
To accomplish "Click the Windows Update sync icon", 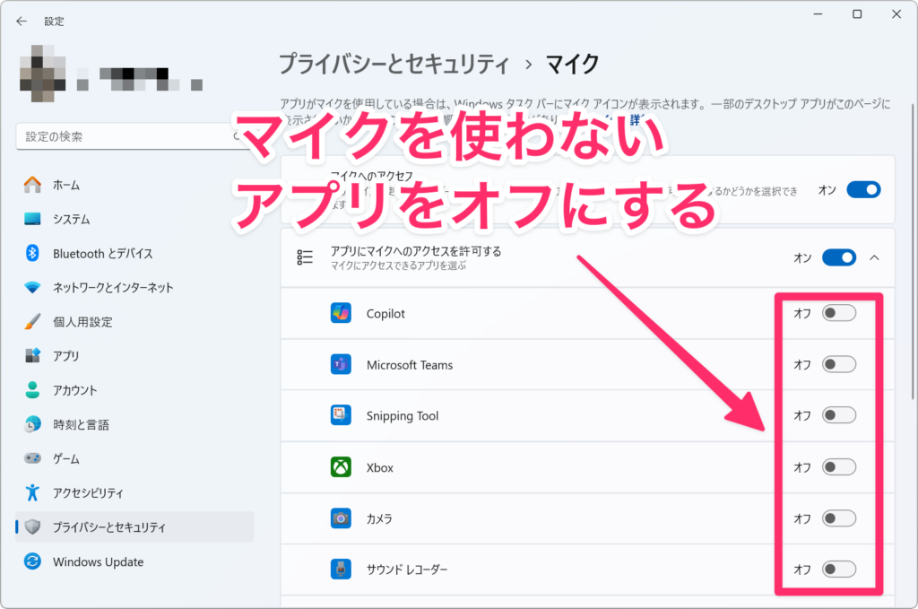I will tap(33, 561).
